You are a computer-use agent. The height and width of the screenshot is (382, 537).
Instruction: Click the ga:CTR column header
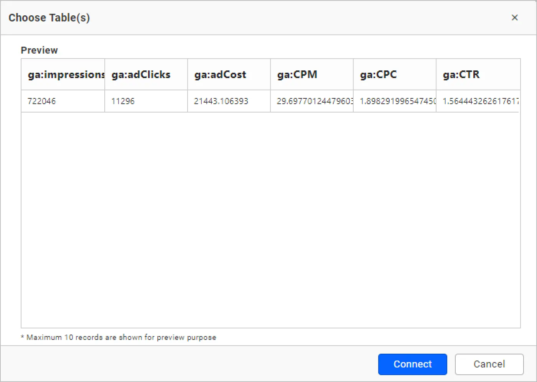(478, 75)
